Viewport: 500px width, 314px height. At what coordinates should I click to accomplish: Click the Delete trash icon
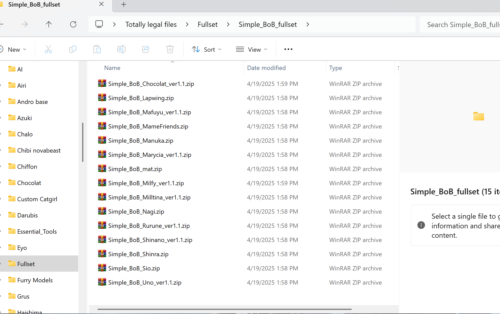170,49
